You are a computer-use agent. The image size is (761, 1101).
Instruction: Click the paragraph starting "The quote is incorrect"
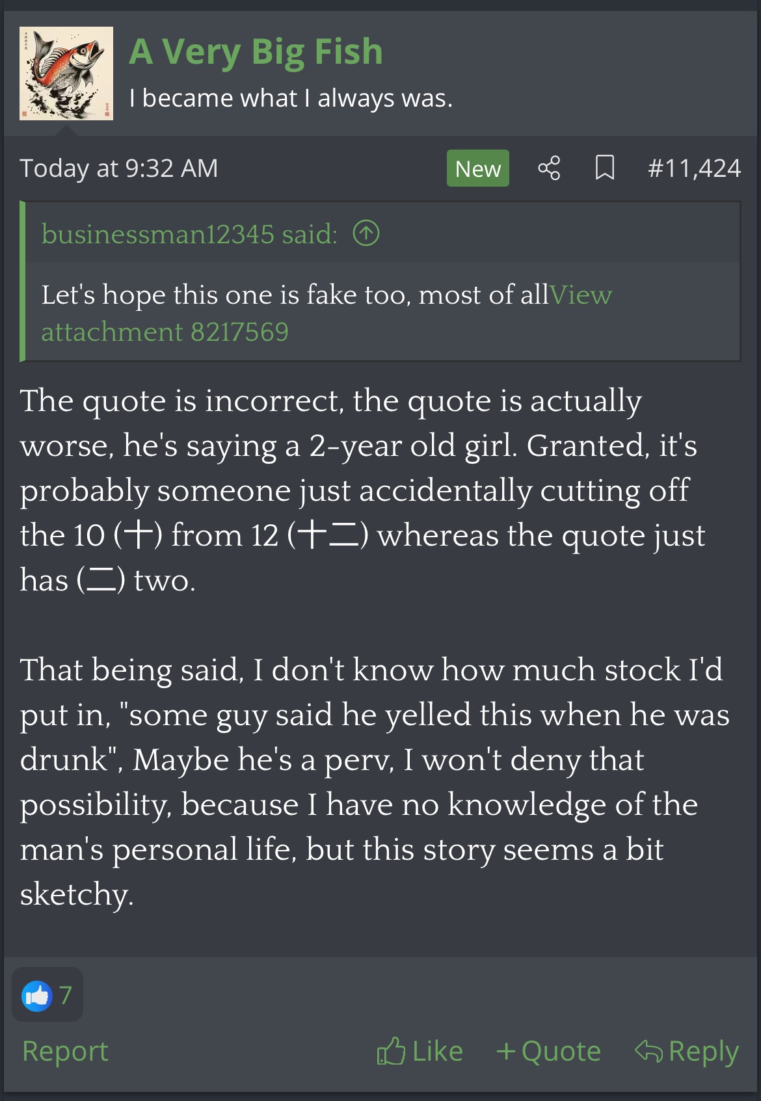pos(361,490)
